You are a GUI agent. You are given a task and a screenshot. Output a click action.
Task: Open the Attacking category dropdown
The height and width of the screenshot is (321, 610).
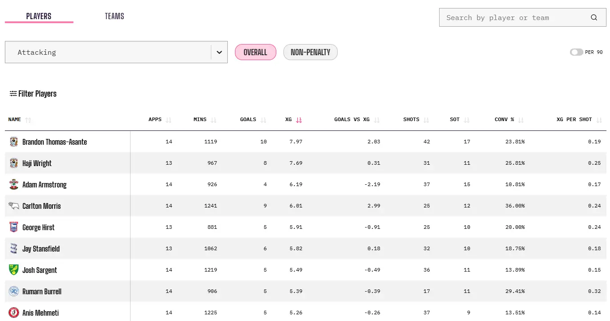pyautogui.click(x=108, y=52)
